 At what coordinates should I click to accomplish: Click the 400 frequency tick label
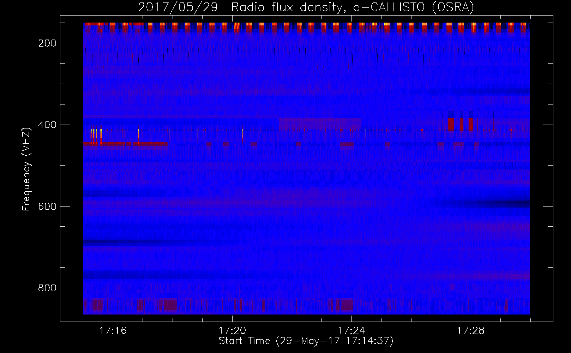click(47, 125)
